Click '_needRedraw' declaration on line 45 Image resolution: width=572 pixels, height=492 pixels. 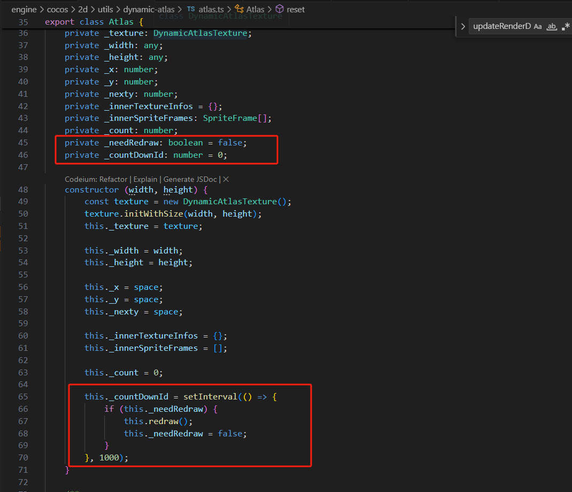coord(132,143)
